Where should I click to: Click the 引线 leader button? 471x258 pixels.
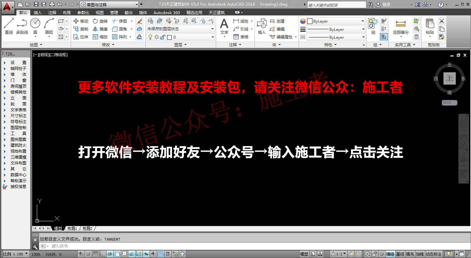(241, 29)
